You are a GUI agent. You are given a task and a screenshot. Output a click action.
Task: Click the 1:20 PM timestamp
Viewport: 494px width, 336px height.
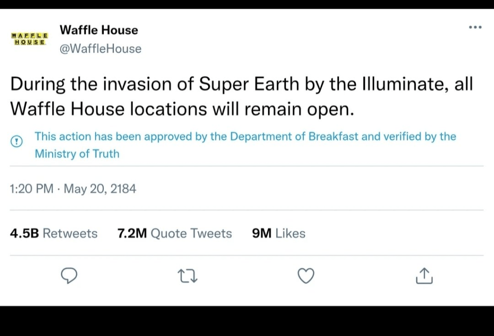click(x=31, y=189)
